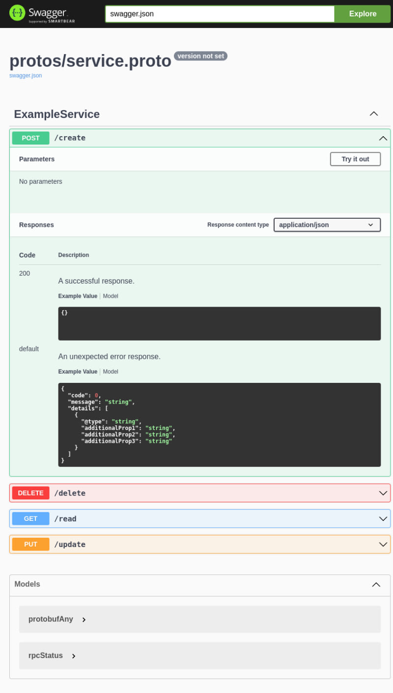393x693 pixels.
Task: Click the Models section heading
Action: coord(27,584)
